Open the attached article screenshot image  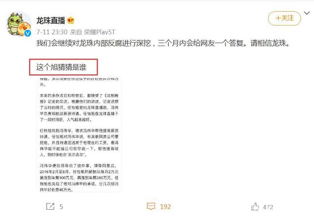pos(79,135)
